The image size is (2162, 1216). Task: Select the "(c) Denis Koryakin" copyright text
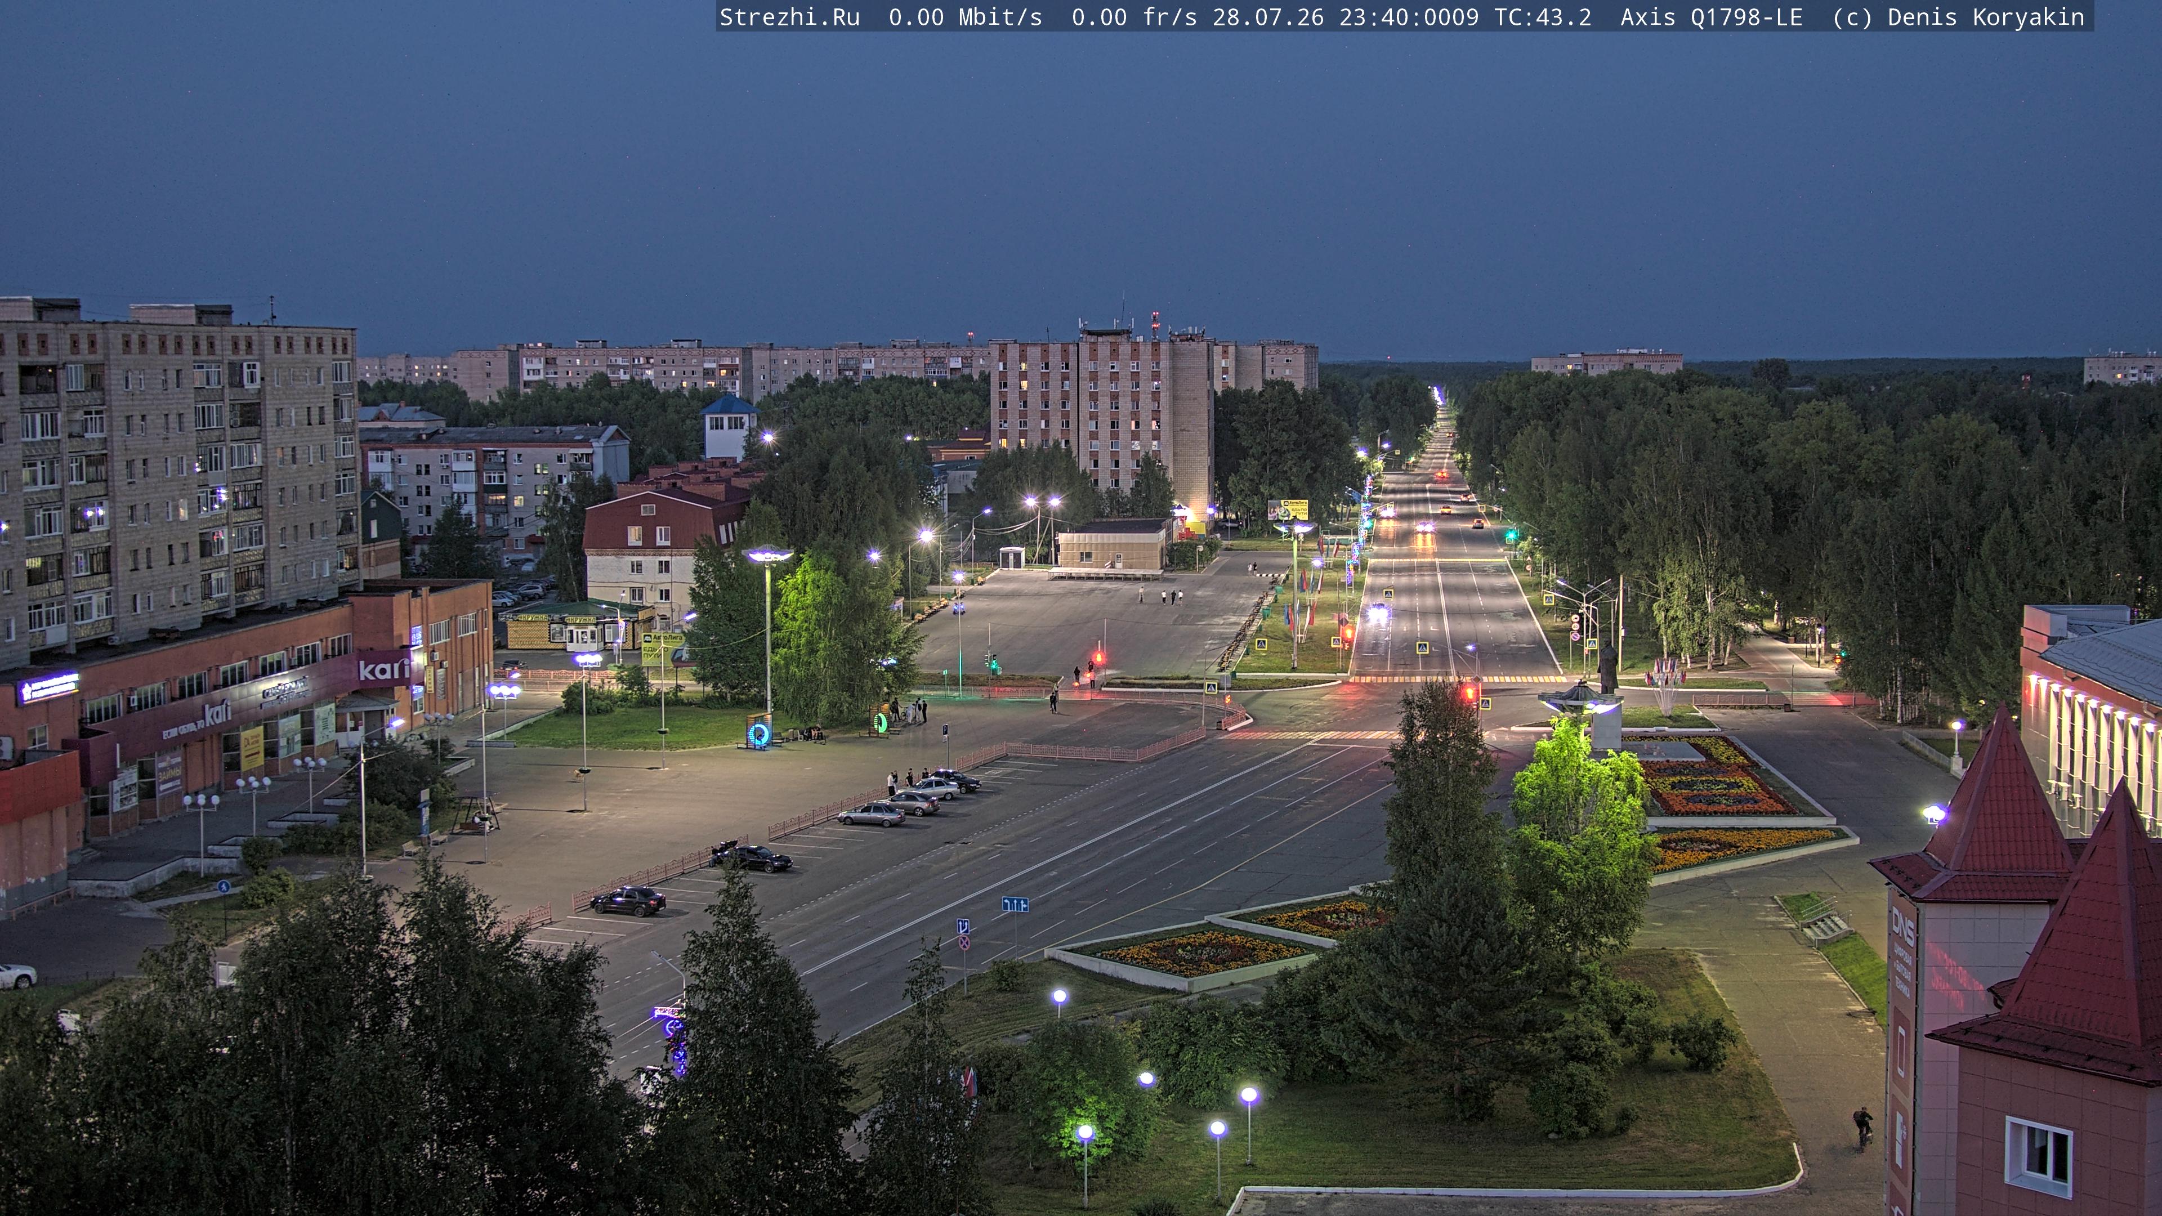click(1959, 17)
